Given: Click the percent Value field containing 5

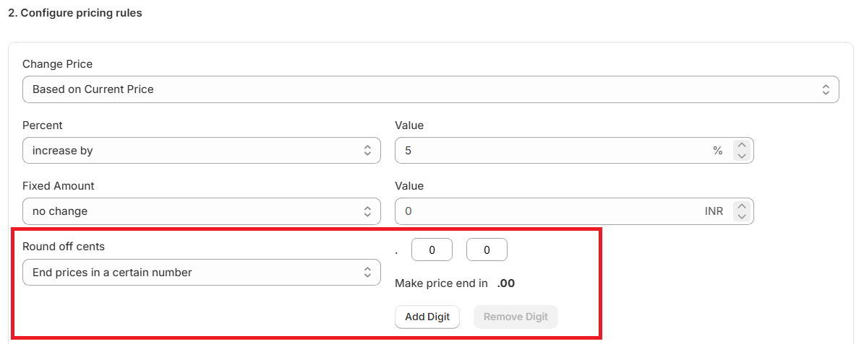Looking at the screenshot, I should [549, 151].
